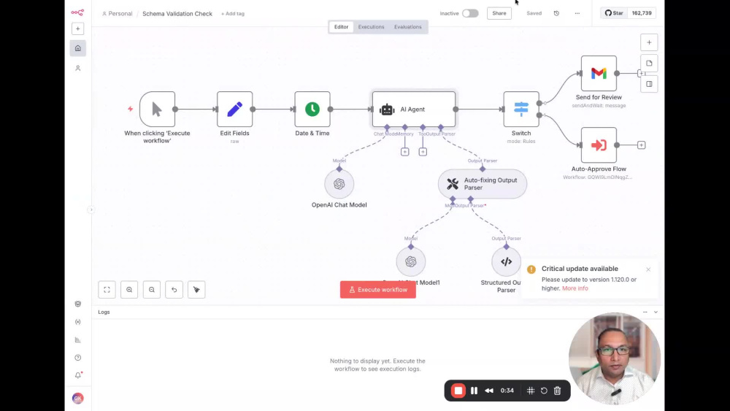This screenshot has height=411, width=730.
Task: Click the Personal breadcrumb
Action: tap(118, 13)
